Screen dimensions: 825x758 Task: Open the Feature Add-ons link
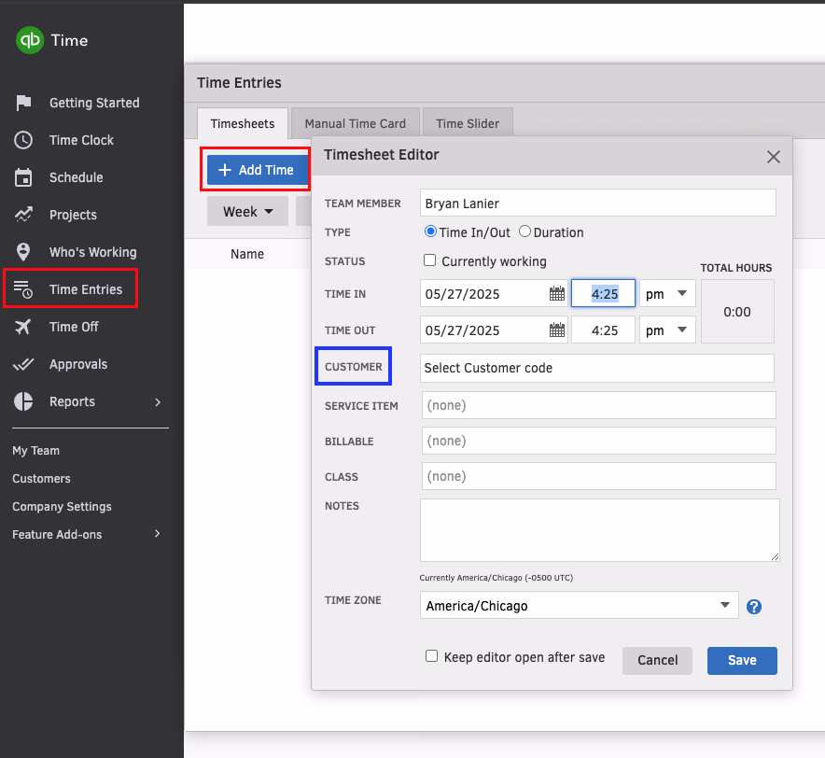click(x=57, y=534)
